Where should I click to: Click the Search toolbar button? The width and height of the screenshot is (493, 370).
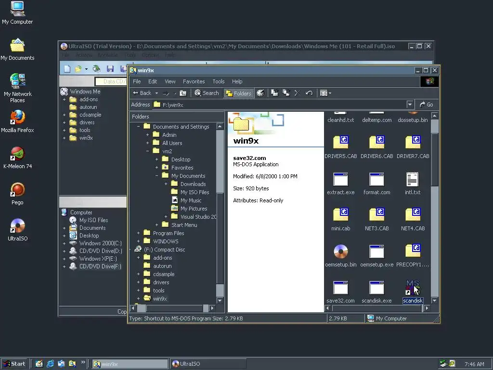point(207,93)
